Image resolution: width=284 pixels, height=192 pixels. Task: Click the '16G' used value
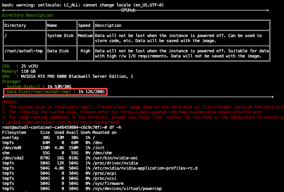click(61, 158)
